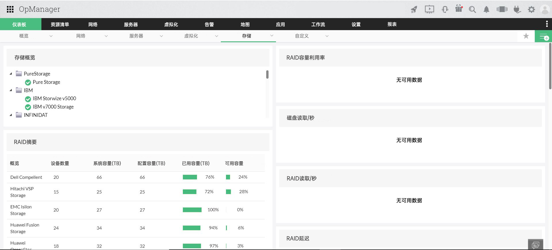The image size is (552, 250).
Task: Click Hitachi VSP Storage row name
Action: (x=22, y=192)
